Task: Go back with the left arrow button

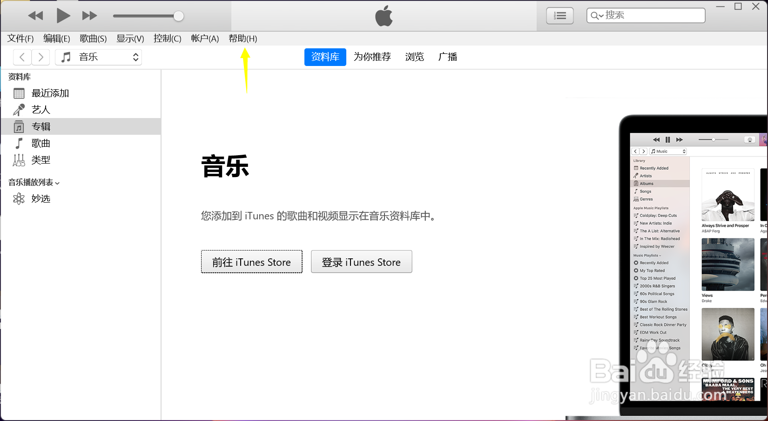Action: 22,57
